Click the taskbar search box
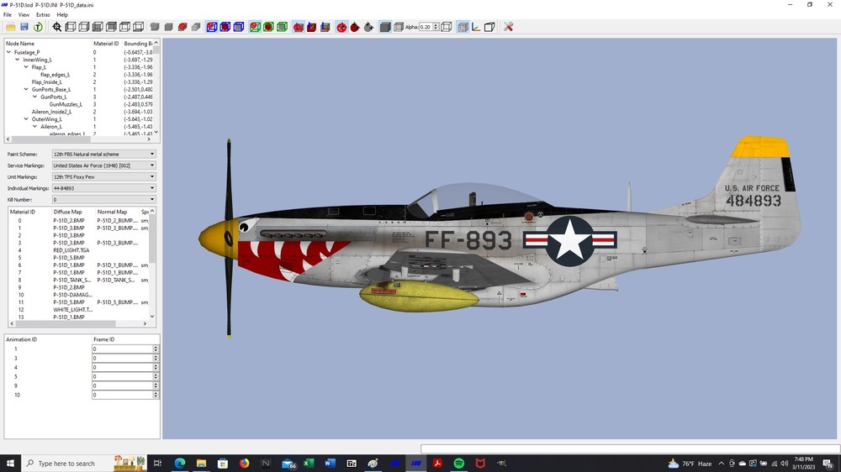 [83, 464]
